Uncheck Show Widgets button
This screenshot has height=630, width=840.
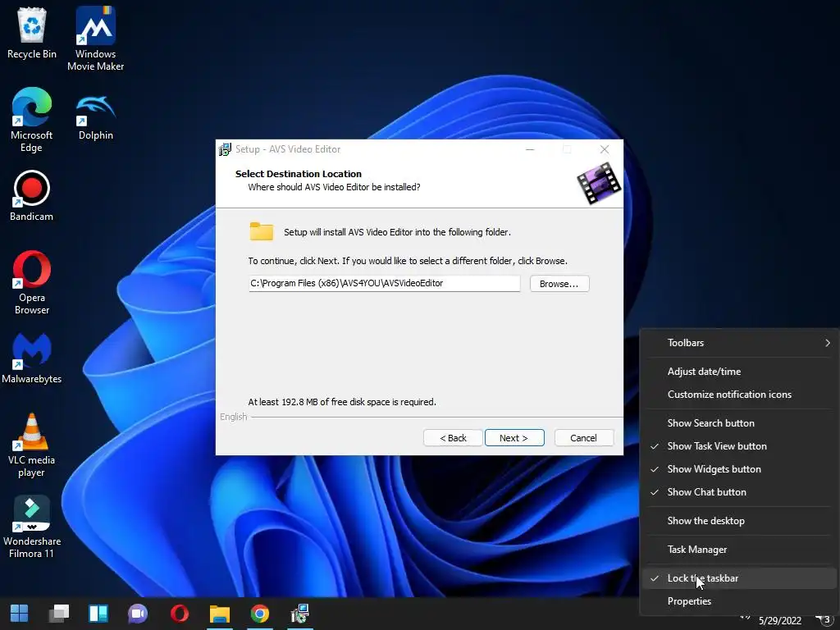739,469
